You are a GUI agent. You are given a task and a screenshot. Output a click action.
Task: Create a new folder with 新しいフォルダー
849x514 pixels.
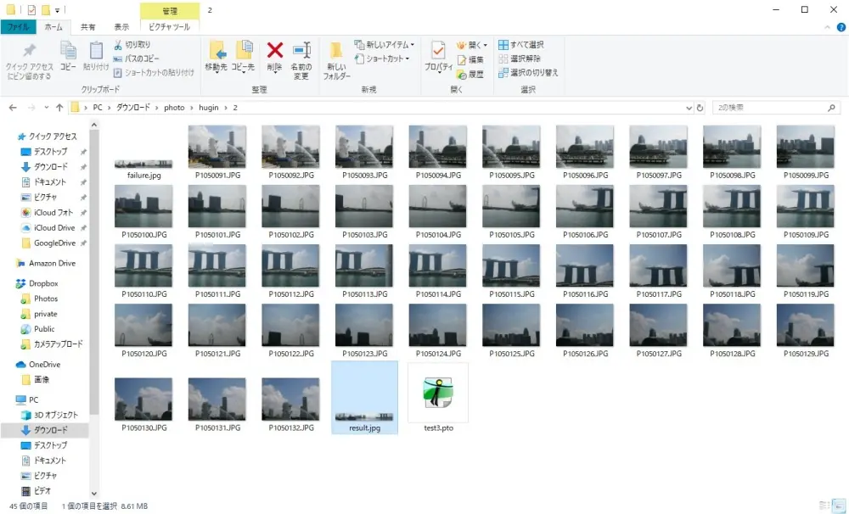pos(336,58)
